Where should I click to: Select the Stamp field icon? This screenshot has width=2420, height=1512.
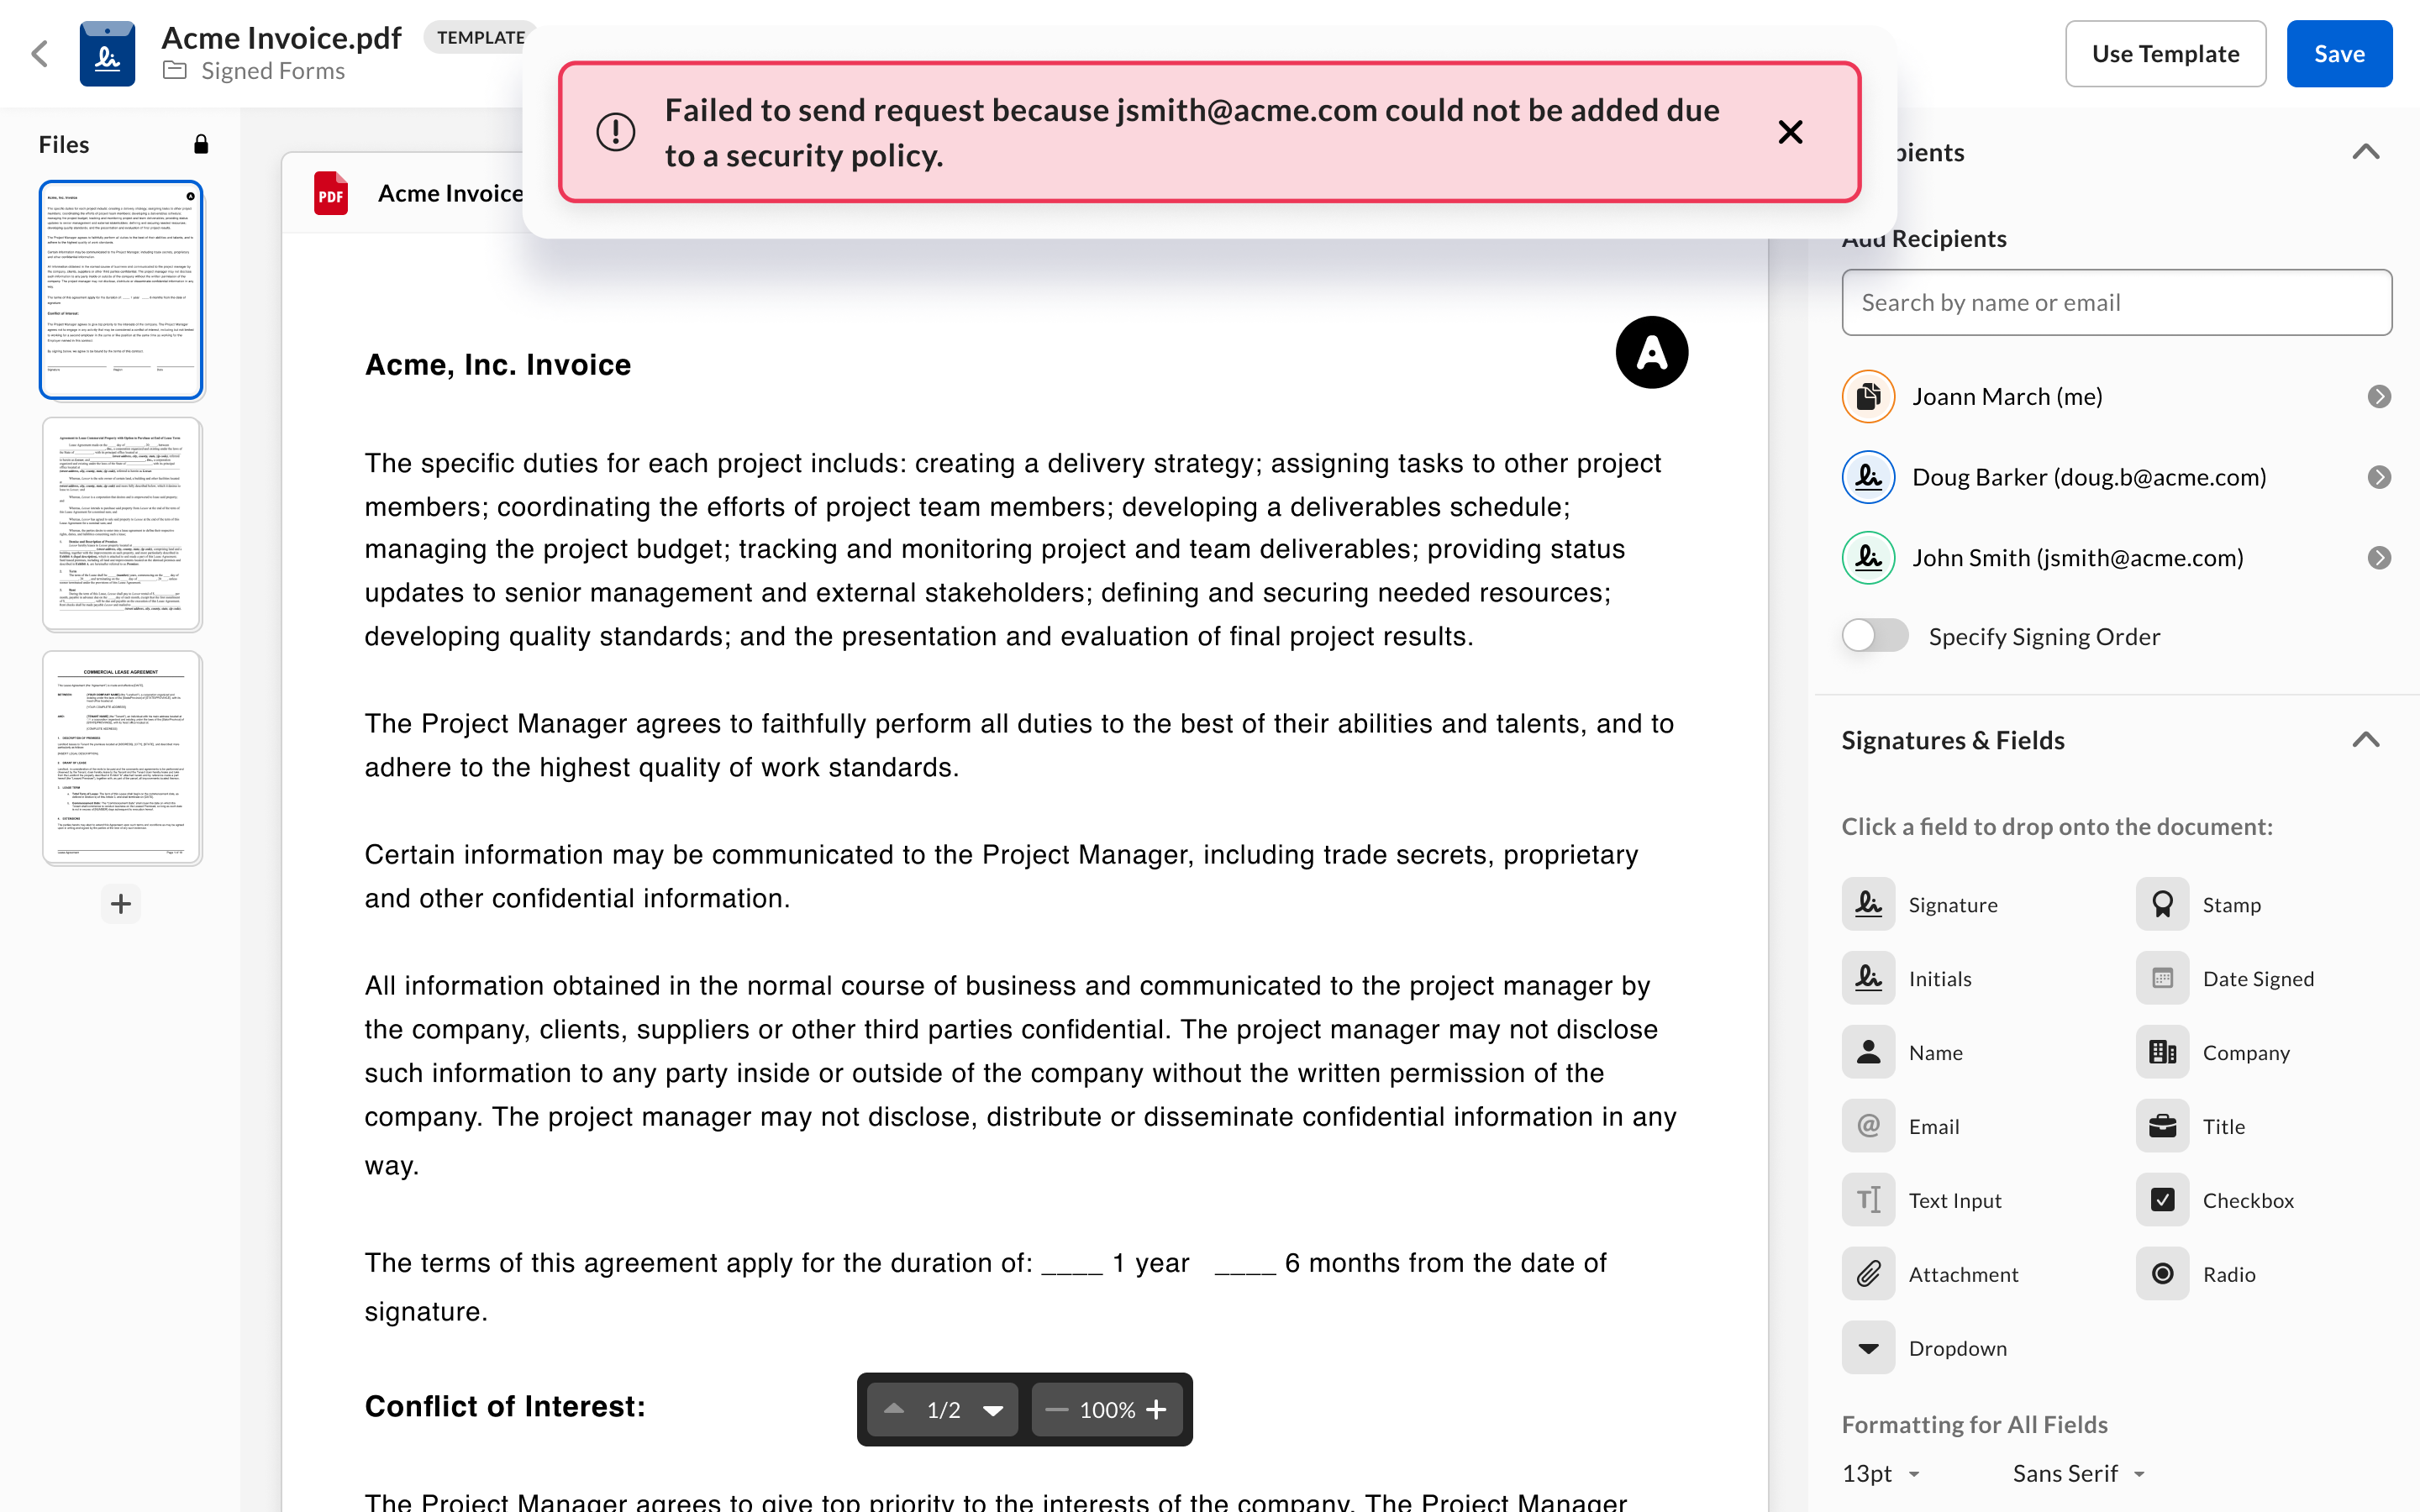tap(2162, 904)
